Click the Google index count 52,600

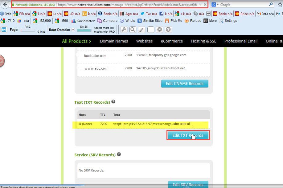click(42, 21)
